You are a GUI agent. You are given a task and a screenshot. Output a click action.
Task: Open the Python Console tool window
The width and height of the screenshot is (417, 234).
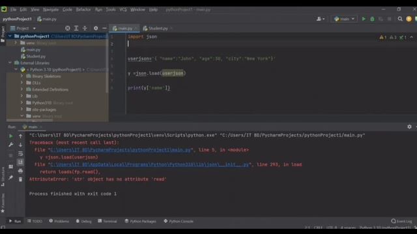[x=179, y=221]
